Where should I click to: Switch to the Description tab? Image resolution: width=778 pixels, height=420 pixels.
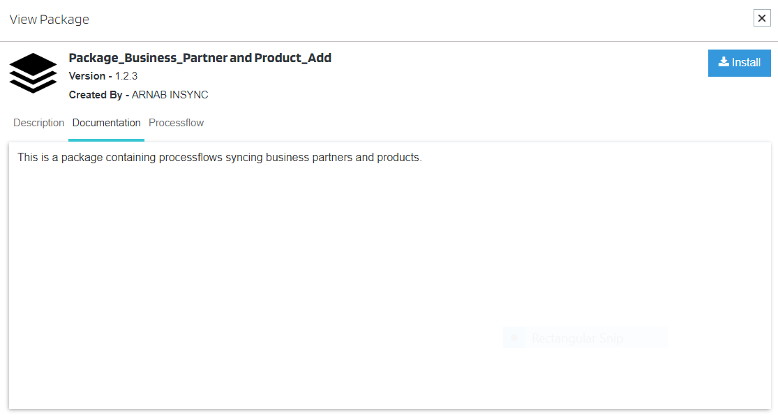pos(38,123)
